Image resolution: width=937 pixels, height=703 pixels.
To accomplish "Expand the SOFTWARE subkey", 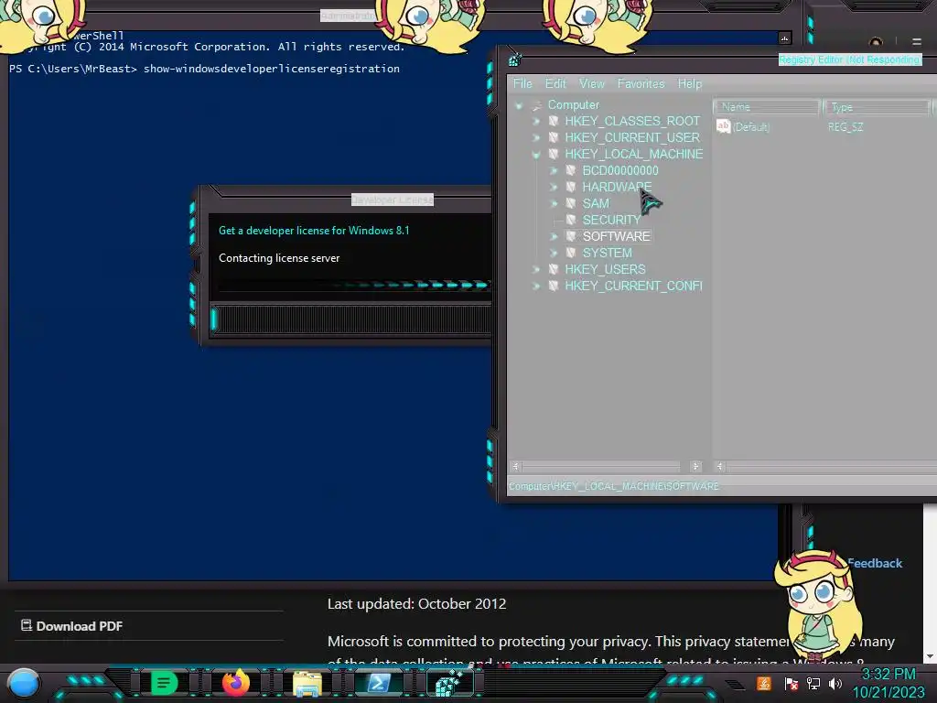I will coord(554,237).
